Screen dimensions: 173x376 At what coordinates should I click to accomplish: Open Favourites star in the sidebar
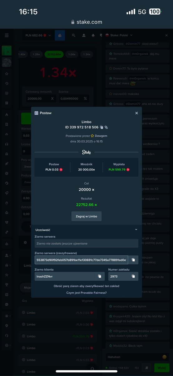[7, 74]
